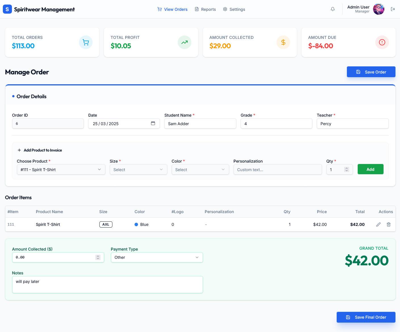Adjust the Qty stepper arrows
400x332 pixels.
(x=347, y=169)
